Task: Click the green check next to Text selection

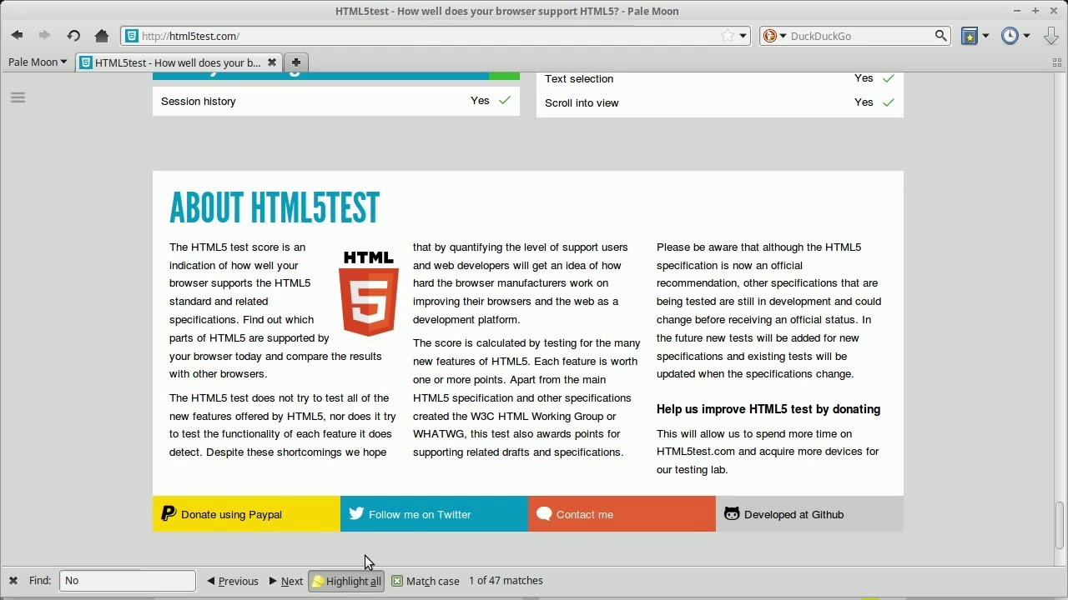Action: tap(888, 78)
